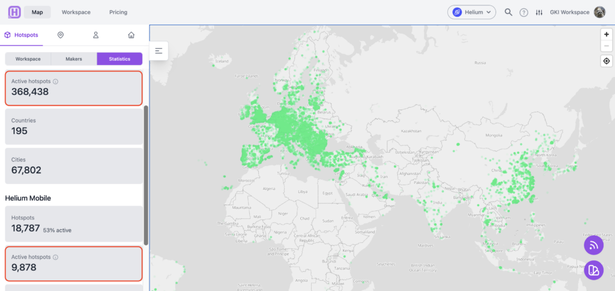Click the Kazakhstan label on the map
This screenshot has height=291, width=615.
coord(411,131)
